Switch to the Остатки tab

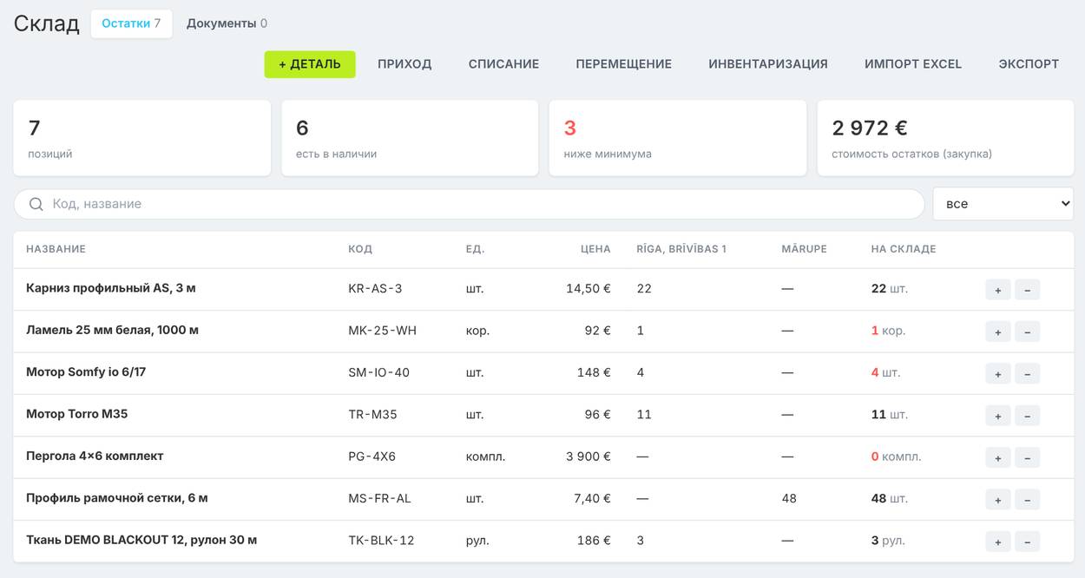click(131, 23)
